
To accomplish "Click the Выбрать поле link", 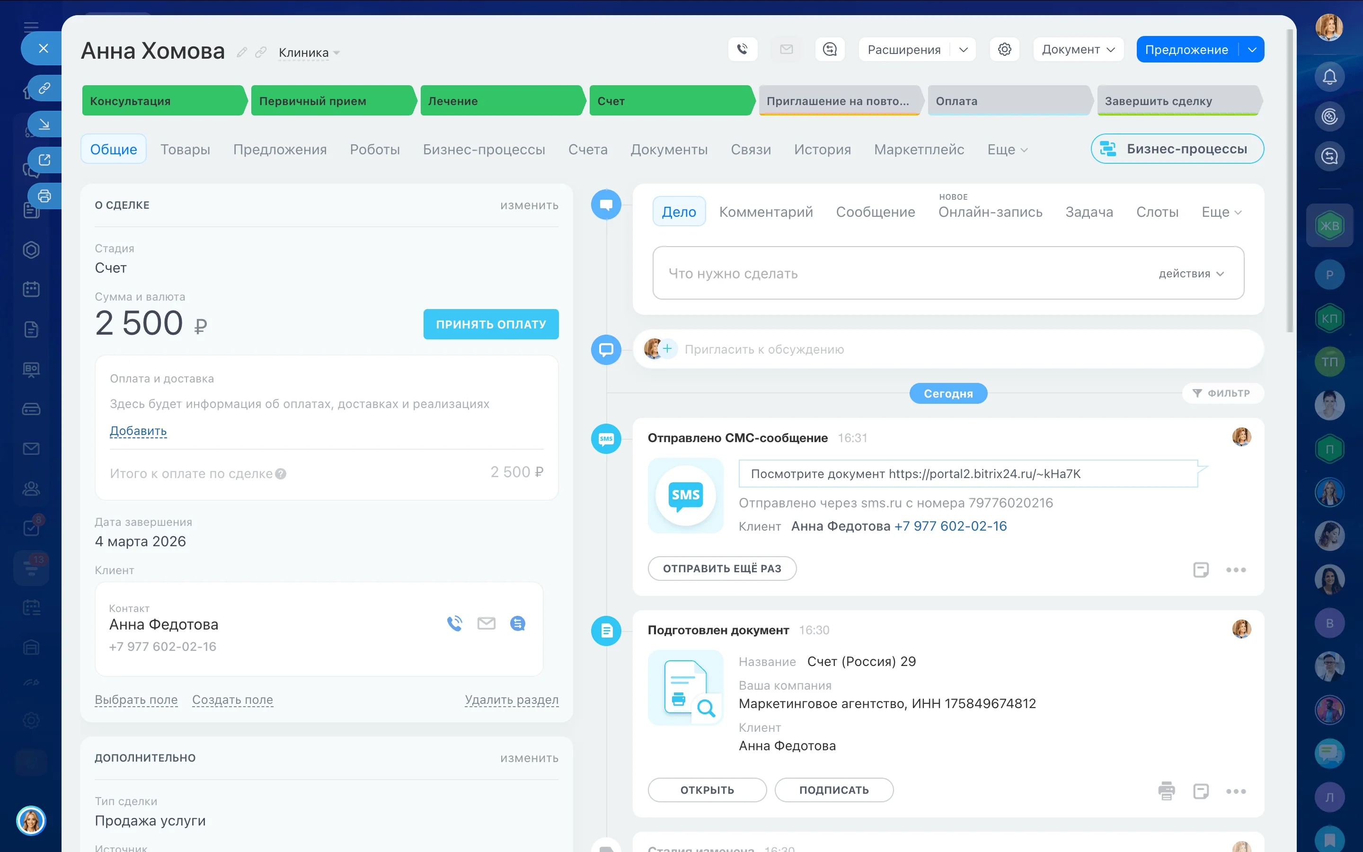I will [x=136, y=700].
